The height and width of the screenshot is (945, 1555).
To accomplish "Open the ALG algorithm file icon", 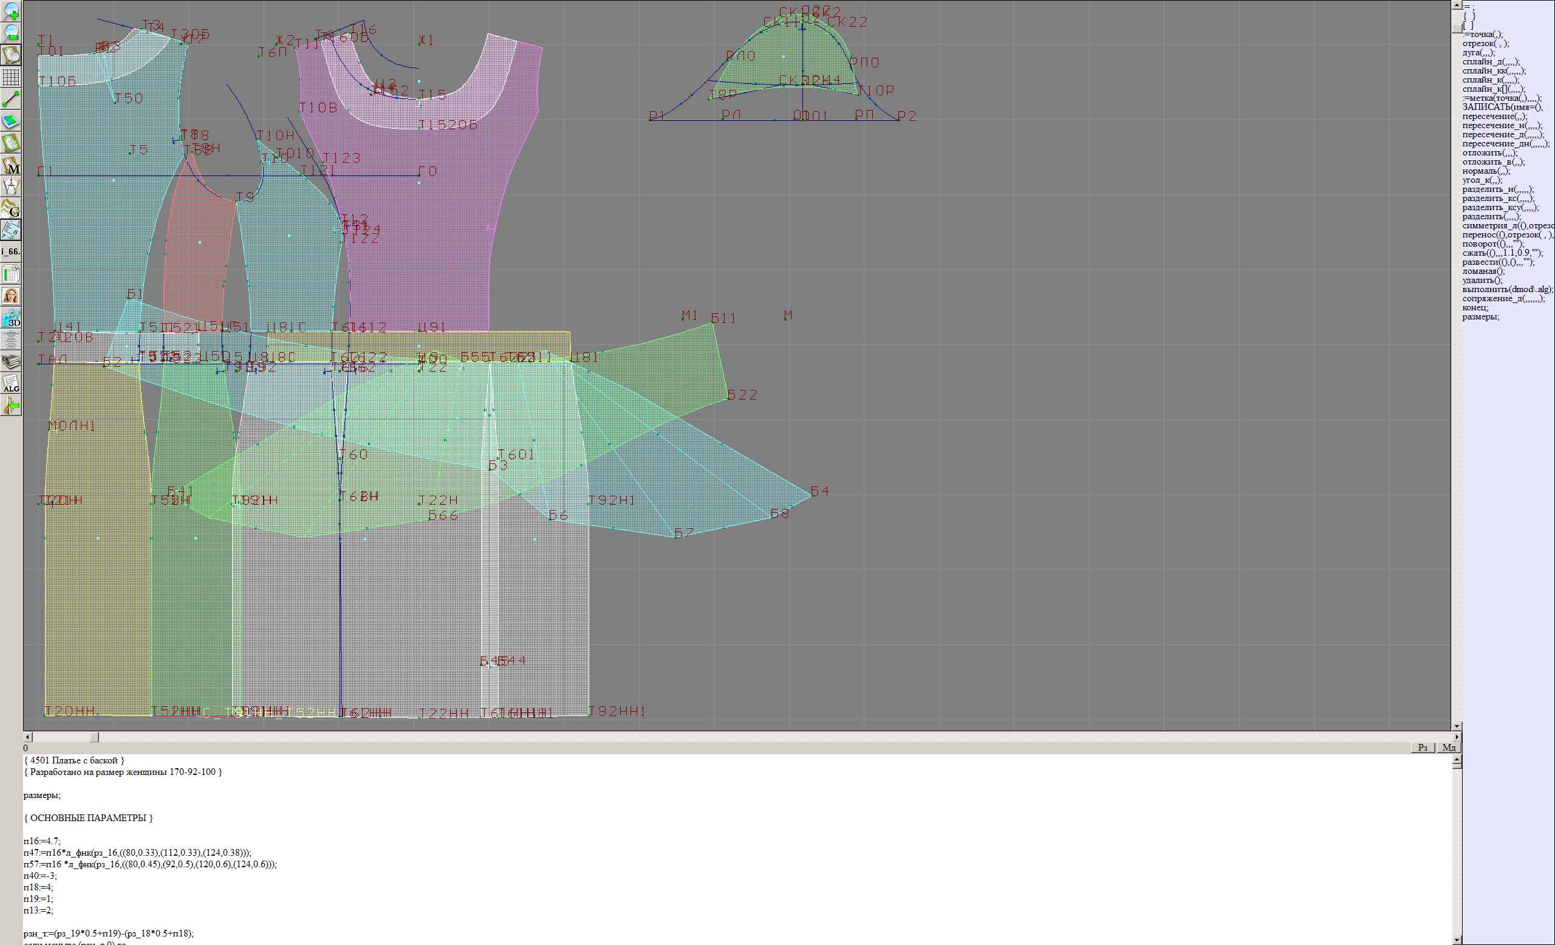I will coord(12,384).
